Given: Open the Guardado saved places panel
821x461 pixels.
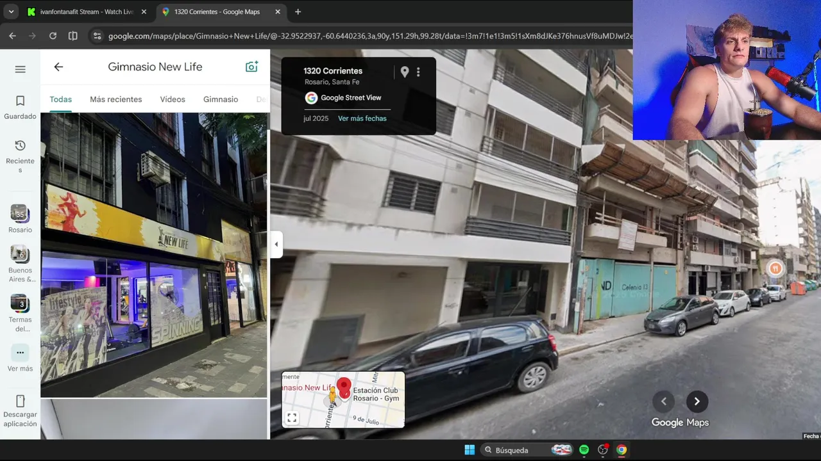Looking at the screenshot, I should coord(20,107).
